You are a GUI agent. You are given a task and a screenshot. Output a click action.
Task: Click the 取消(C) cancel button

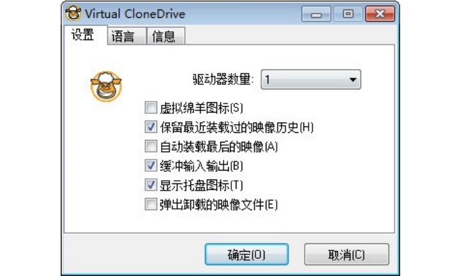point(346,254)
